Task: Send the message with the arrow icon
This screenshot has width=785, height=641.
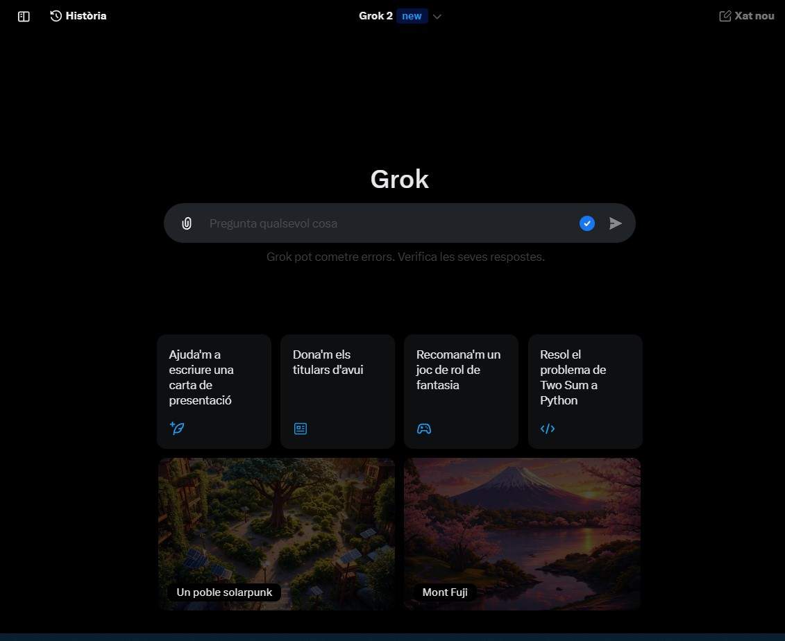Action: (615, 223)
